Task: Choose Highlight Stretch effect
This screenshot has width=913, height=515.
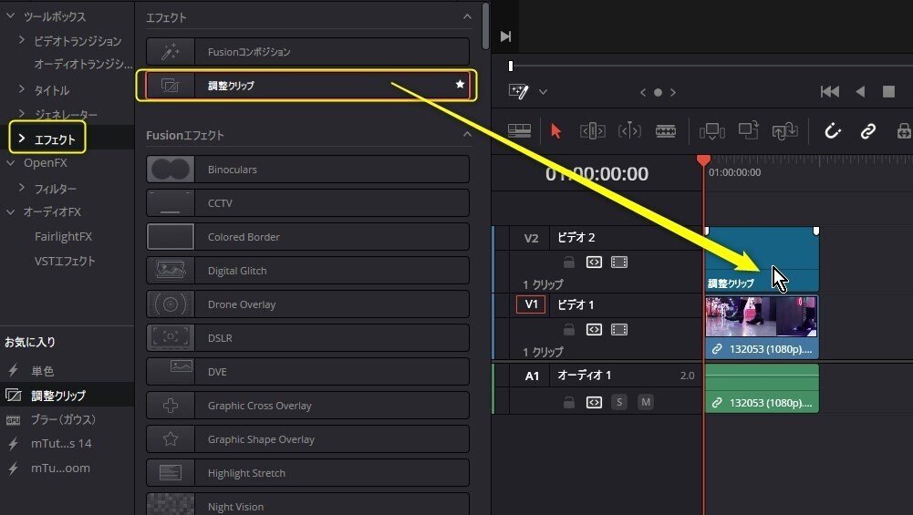Action: click(x=307, y=473)
